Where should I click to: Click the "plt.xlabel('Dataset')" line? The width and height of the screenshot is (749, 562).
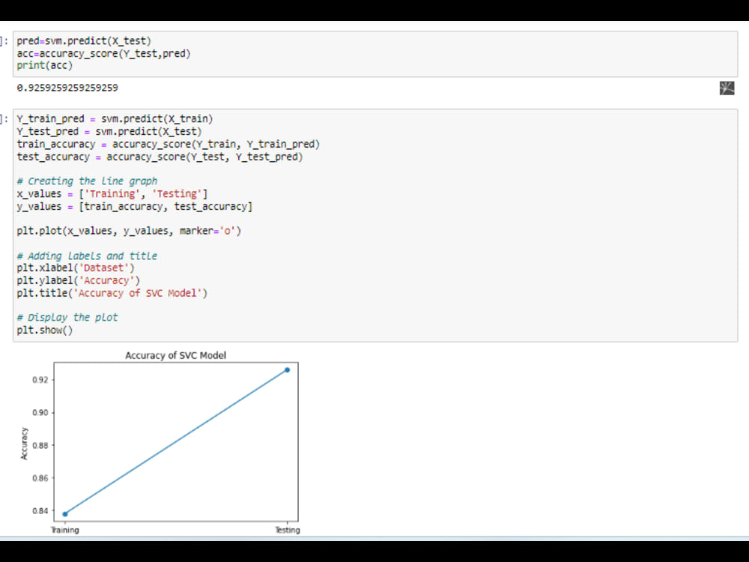point(76,268)
